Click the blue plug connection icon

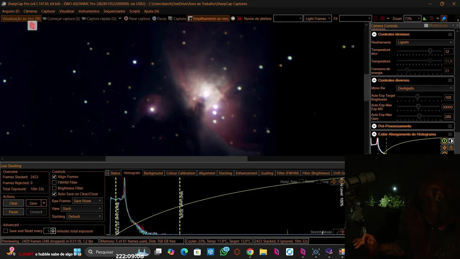click(444, 19)
